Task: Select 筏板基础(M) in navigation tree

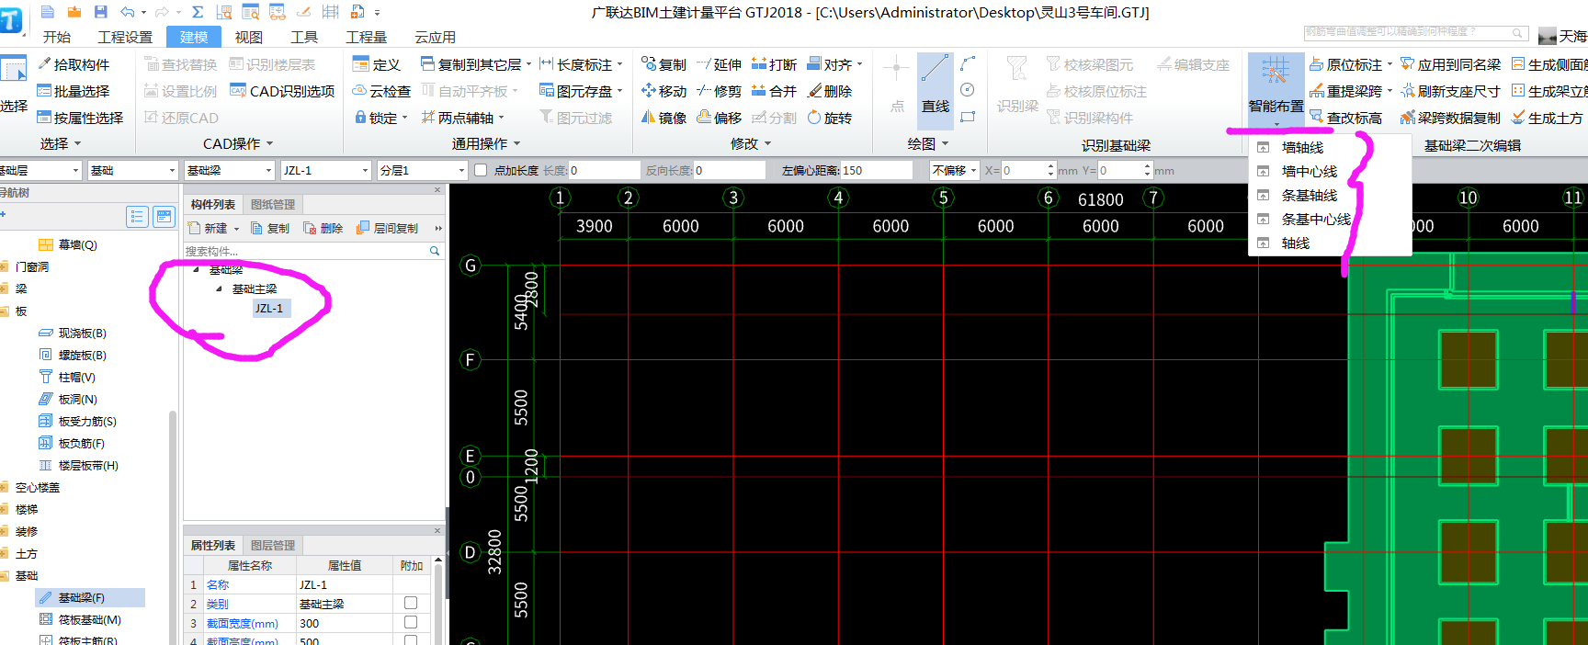Action: pos(89,619)
